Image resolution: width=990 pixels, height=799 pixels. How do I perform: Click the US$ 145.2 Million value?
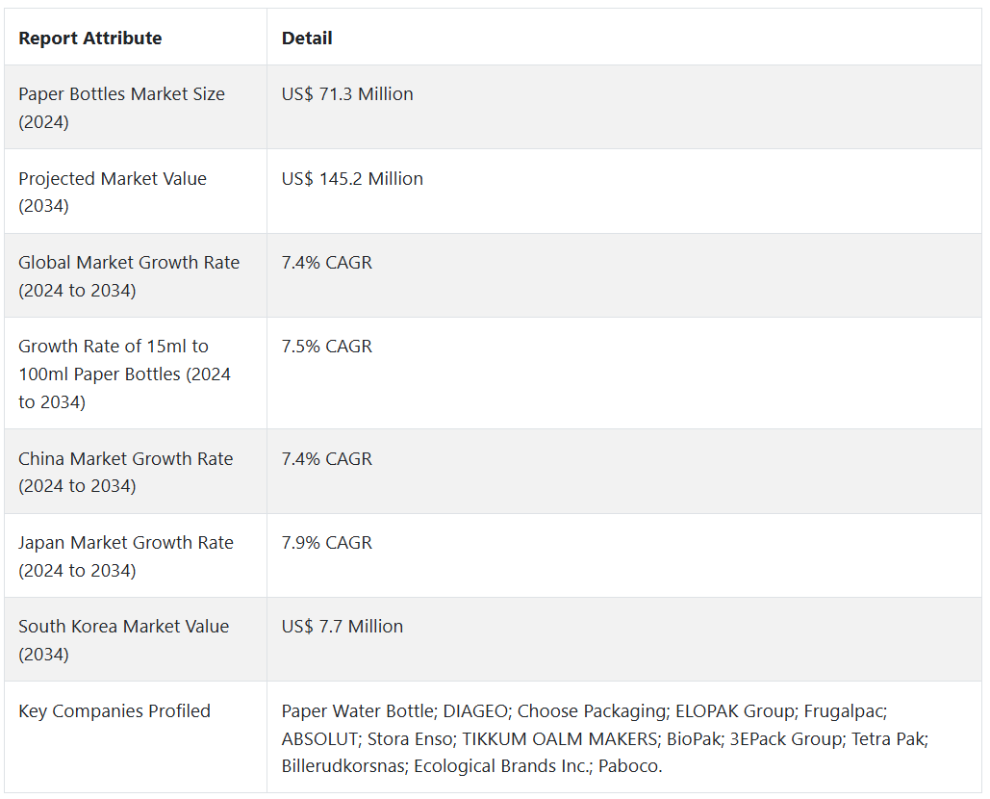click(352, 179)
